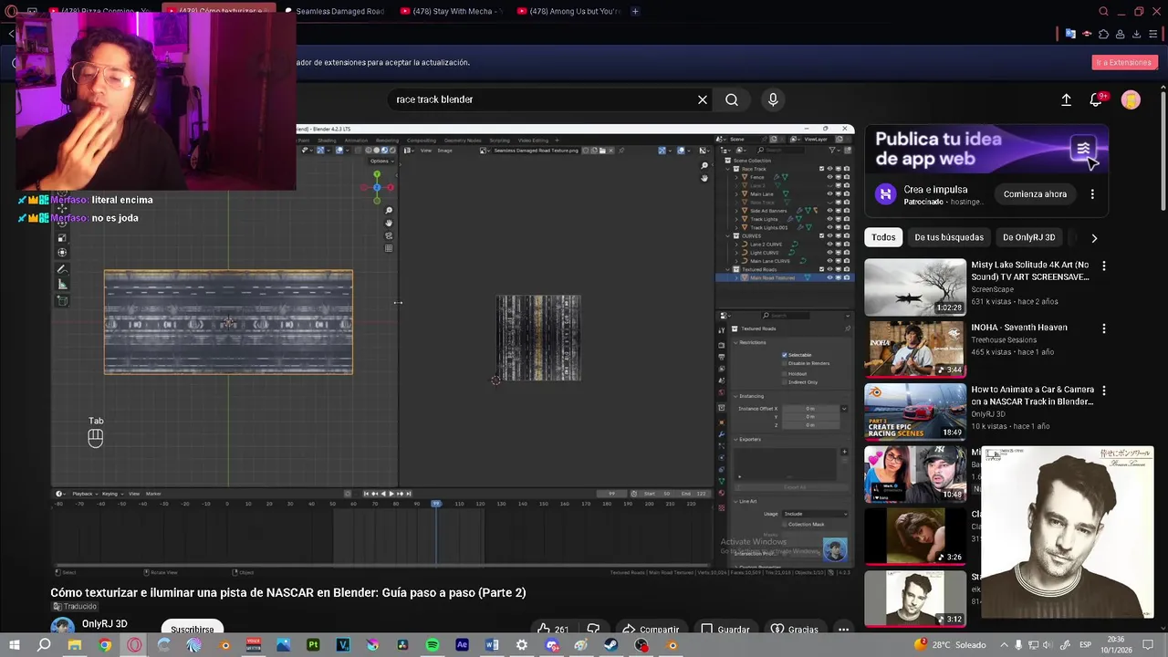This screenshot has height=657, width=1168.
Task: Click the Blender viewport pan hand icon
Action: 389,223
